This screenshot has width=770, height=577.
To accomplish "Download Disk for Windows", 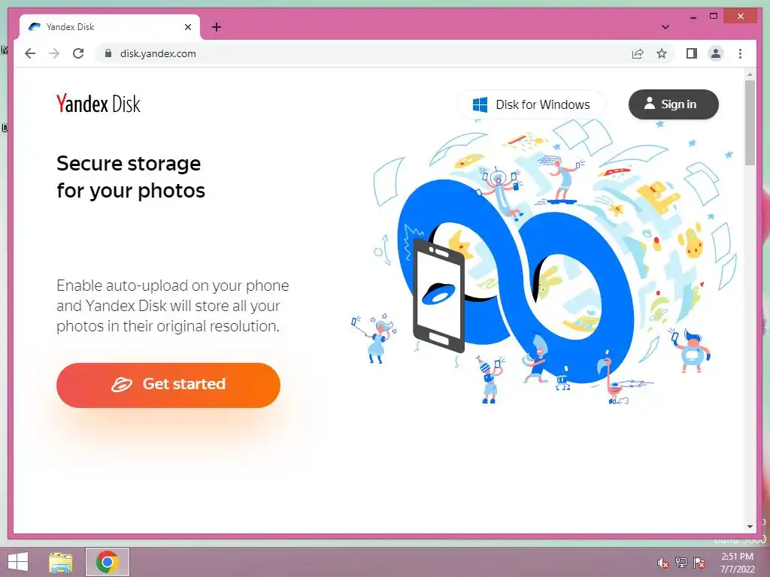I will coord(532,104).
